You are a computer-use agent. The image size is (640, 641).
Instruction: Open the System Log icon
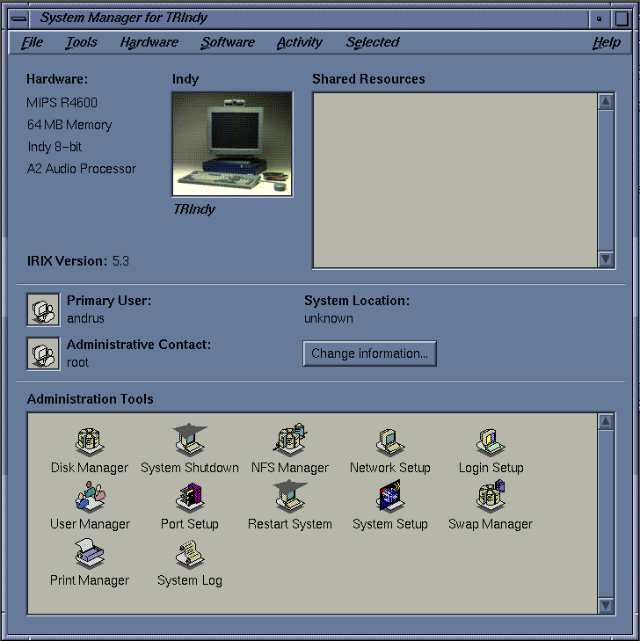point(190,554)
